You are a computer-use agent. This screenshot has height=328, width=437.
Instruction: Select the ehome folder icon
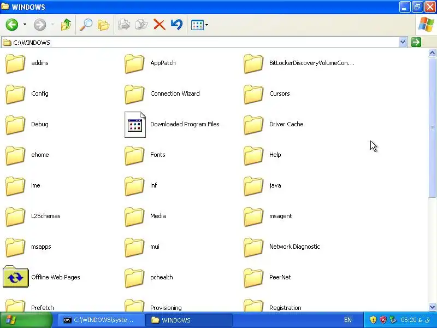pos(15,156)
